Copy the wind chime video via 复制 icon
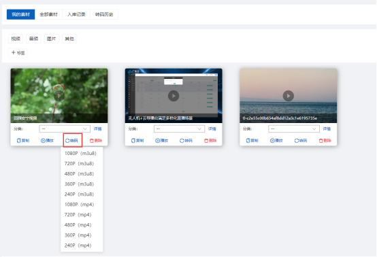The width and height of the screenshot is (377, 257). [x=23, y=141]
